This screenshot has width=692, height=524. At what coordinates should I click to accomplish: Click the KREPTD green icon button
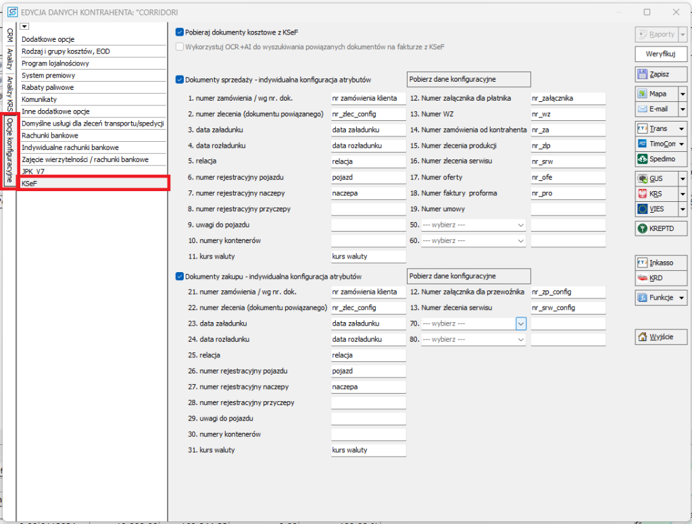click(643, 229)
